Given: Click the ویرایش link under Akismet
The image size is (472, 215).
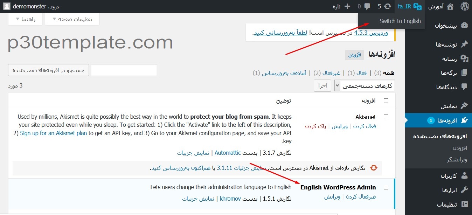Looking at the screenshot, I should tap(340, 126).
